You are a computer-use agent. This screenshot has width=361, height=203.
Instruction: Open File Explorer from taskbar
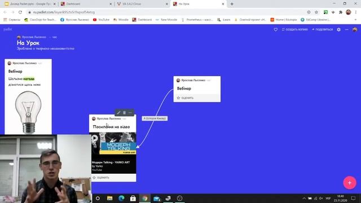110,198
